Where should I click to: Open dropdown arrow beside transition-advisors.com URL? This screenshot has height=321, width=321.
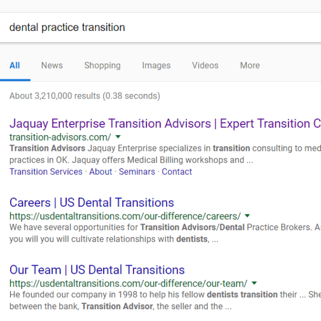tap(118, 137)
